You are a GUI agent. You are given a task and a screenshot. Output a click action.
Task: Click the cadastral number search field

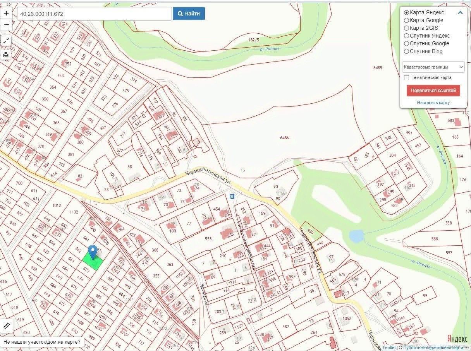pyautogui.click(x=94, y=14)
